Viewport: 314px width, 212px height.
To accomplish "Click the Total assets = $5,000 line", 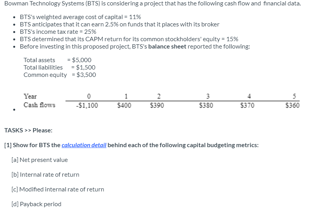I will [x=58, y=60].
